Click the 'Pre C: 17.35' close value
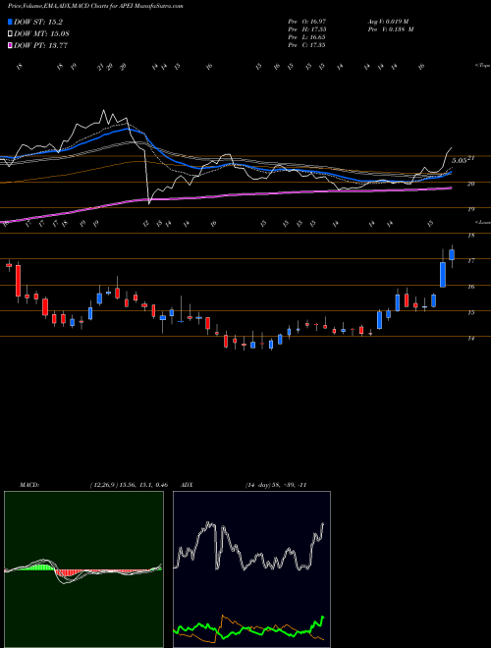 [x=307, y=45]
